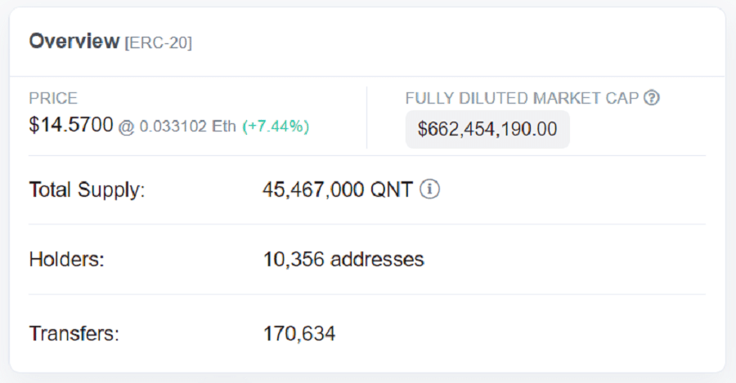Click the $14.5700 price value
The height and width of the screenshot is (383, 736).
70,126
